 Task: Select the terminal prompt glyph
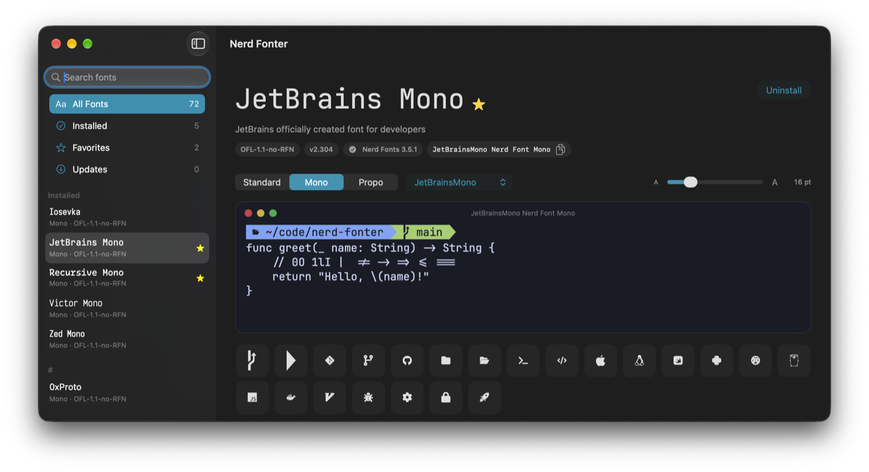click(x=523, y=360)
